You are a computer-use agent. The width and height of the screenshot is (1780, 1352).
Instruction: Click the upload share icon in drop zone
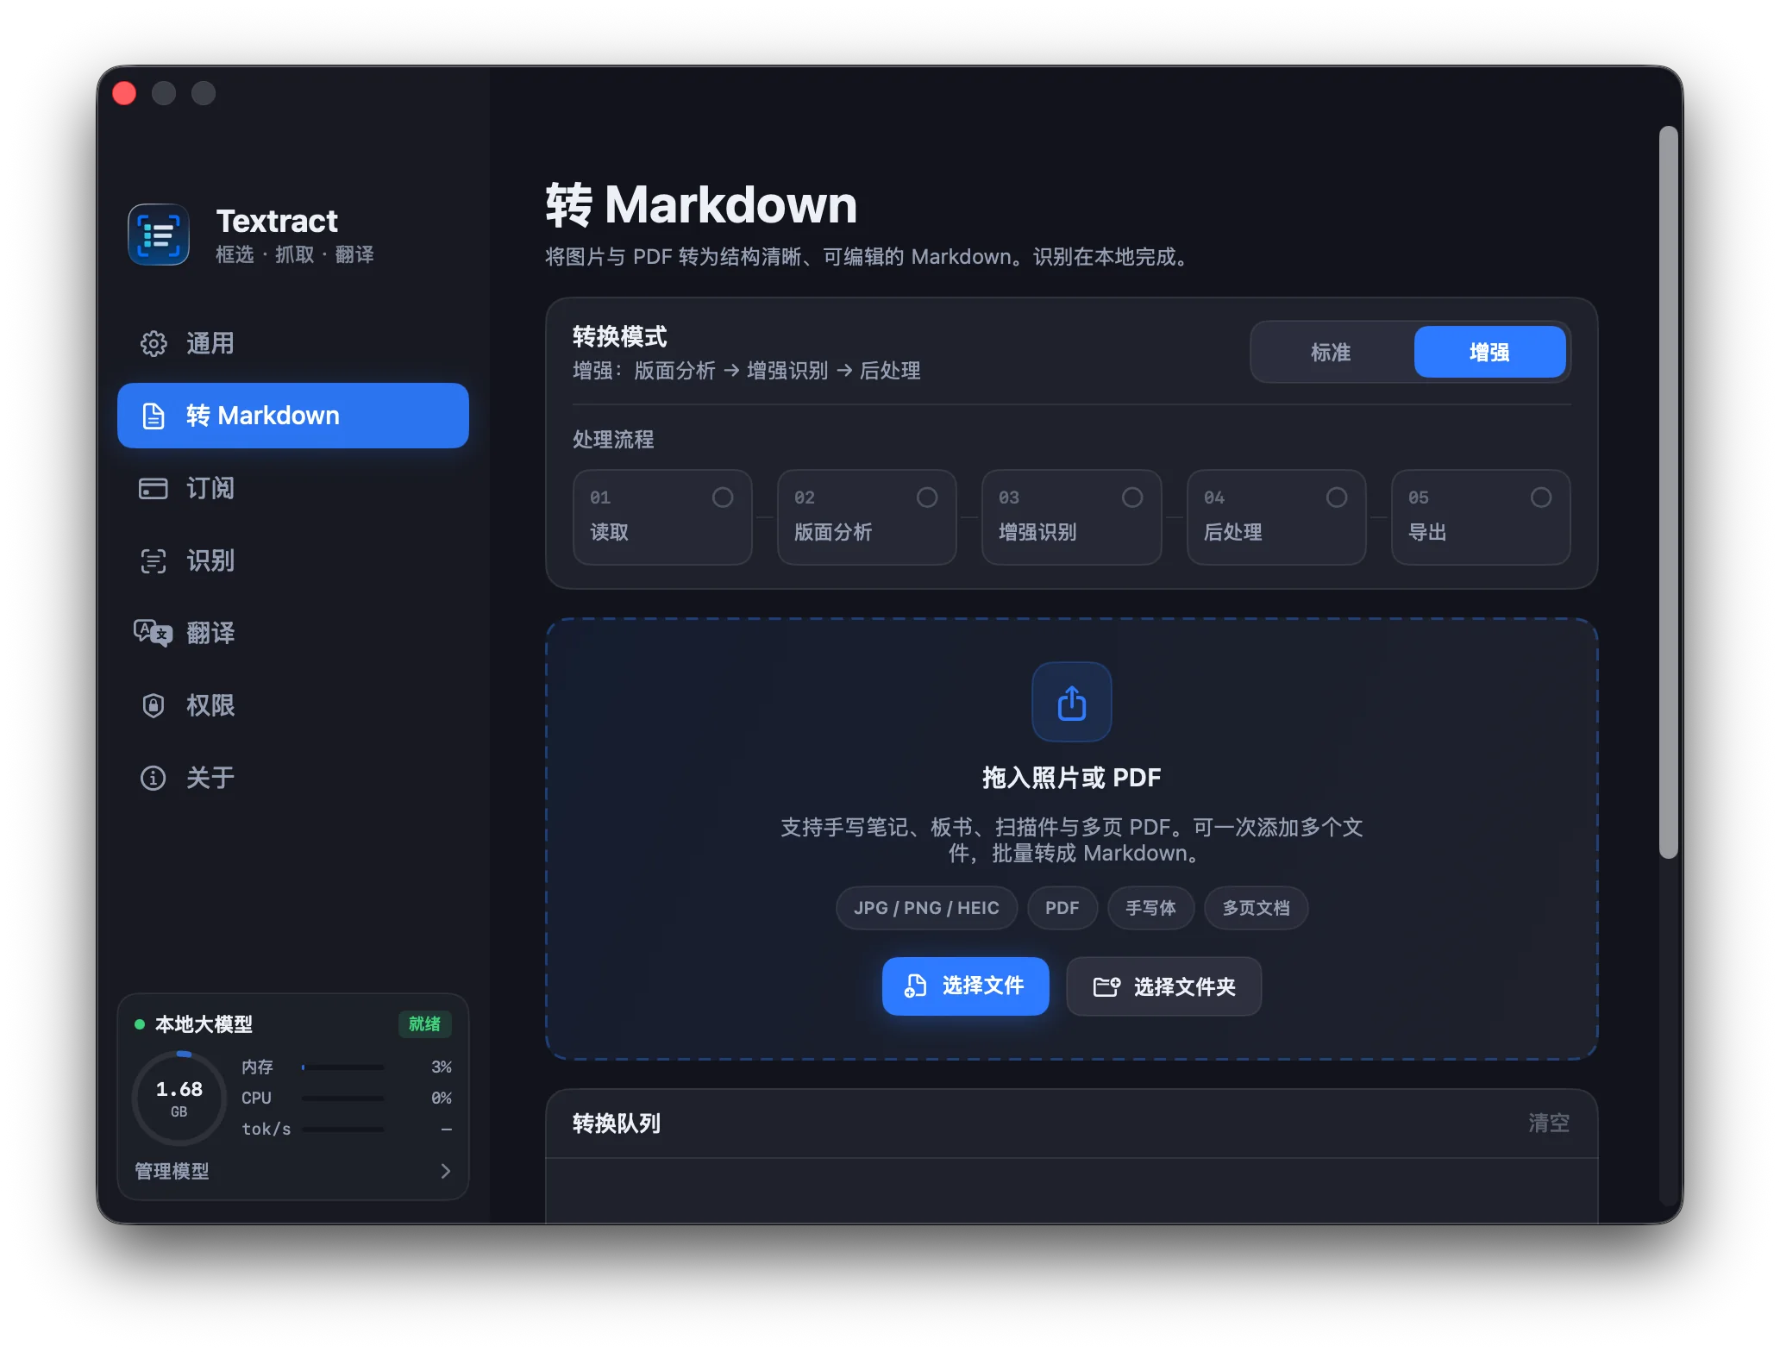[1071, 702]
